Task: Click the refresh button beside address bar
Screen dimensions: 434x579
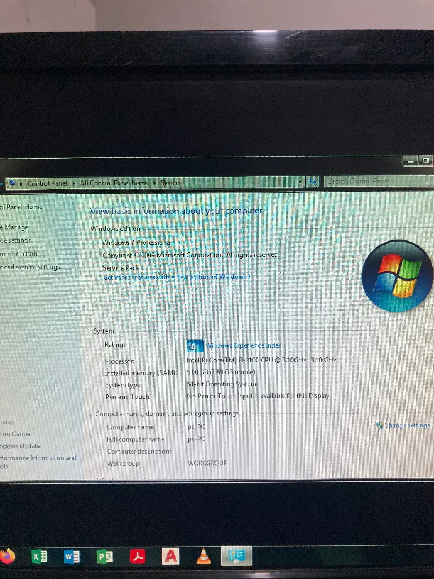Action: point(312,182)
